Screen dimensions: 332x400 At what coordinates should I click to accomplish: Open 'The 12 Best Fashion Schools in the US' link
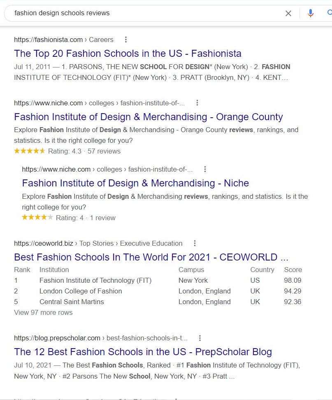point(143,352)
